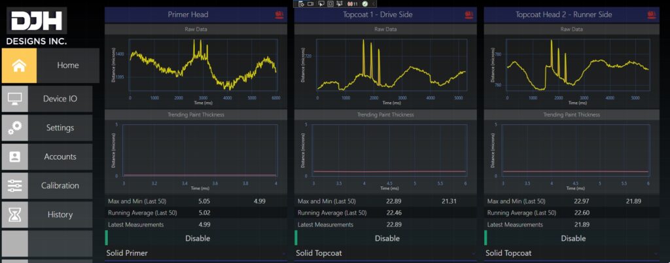Image resolution: width=670 pixels, height=263 pixels.
Task: Open Solid Topcoat dropdown under Topcoat Head 2
Action: point(574,253)
